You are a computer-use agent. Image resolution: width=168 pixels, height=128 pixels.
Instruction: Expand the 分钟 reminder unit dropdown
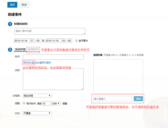tap(56, 103)
